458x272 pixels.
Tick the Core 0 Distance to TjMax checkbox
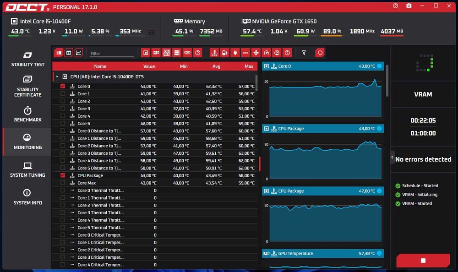(x=63, y=131)
